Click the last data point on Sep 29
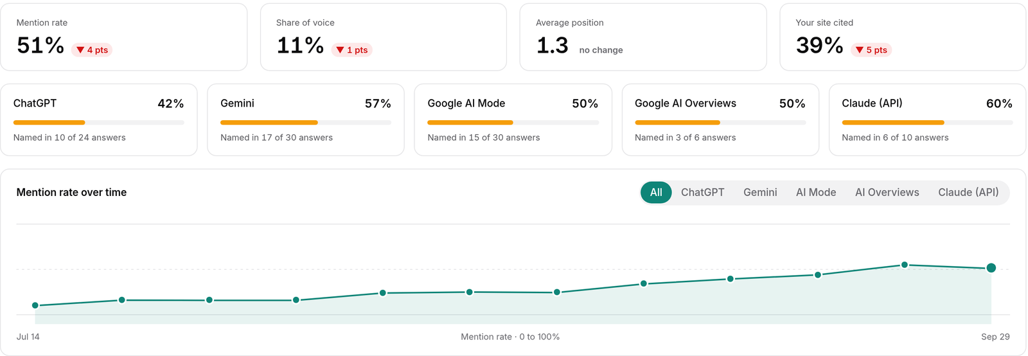This screenshot has width=1028, height=356. [x=991, y=268]
